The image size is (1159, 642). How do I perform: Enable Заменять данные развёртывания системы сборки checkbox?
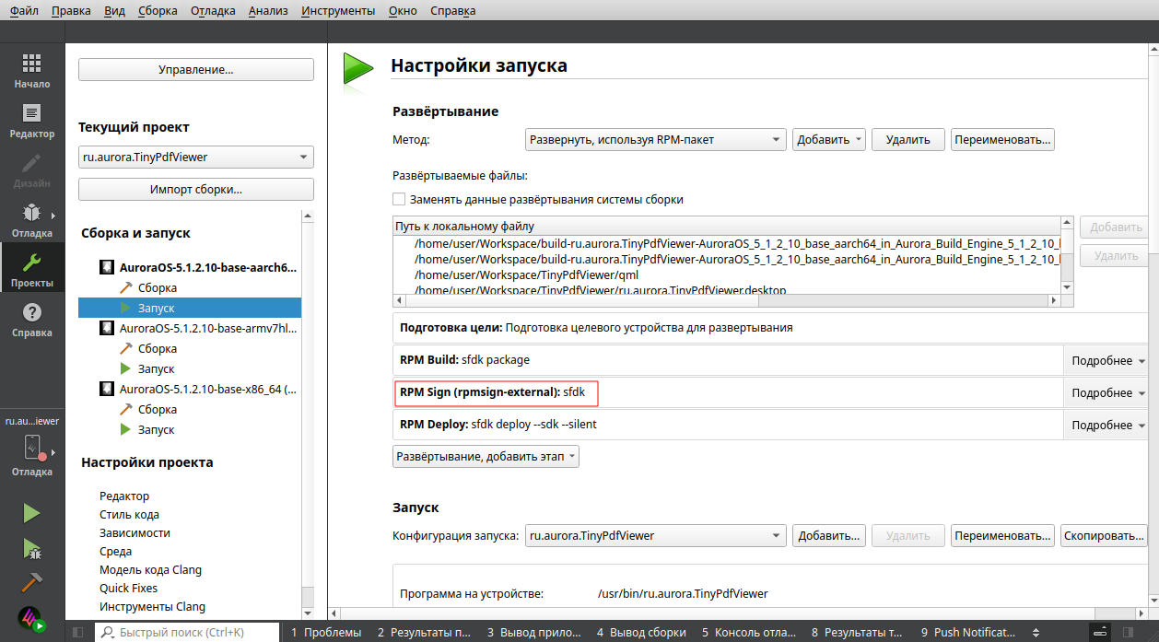pyautogui.click(x=399, y=200)
